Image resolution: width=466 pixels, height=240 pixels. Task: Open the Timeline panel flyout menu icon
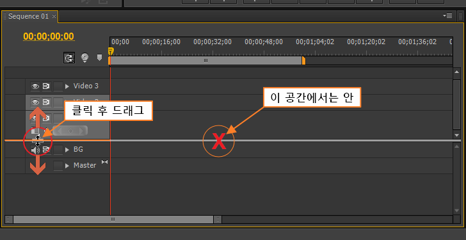pos(447,16)
